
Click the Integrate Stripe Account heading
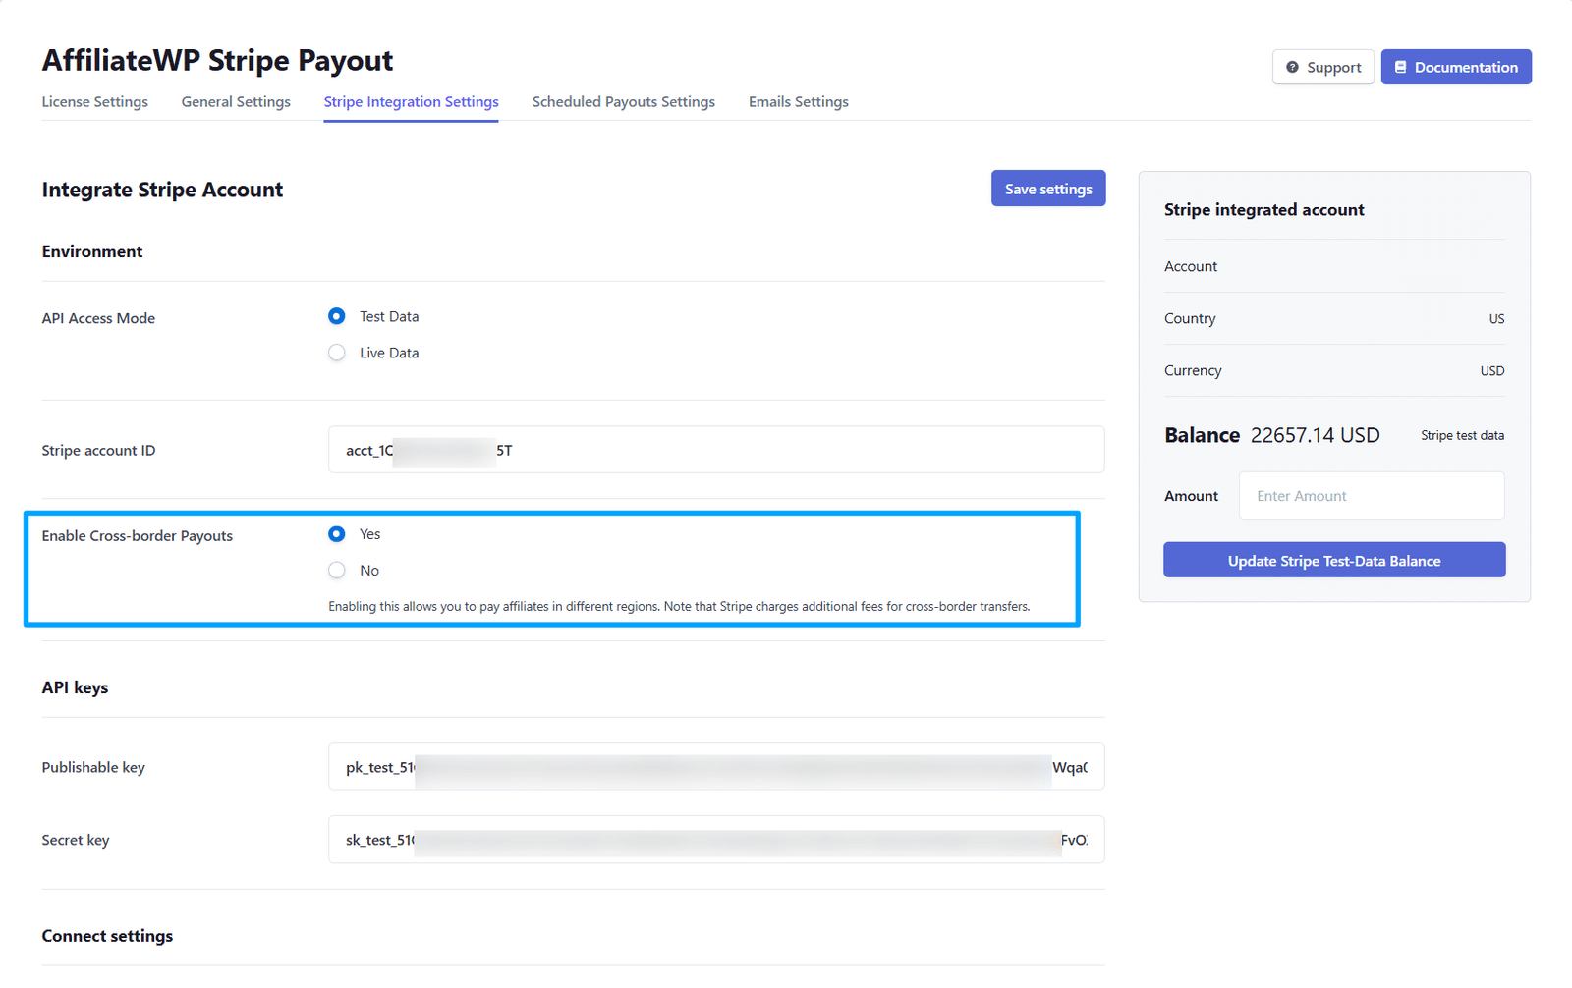click(x=162, y=190)
